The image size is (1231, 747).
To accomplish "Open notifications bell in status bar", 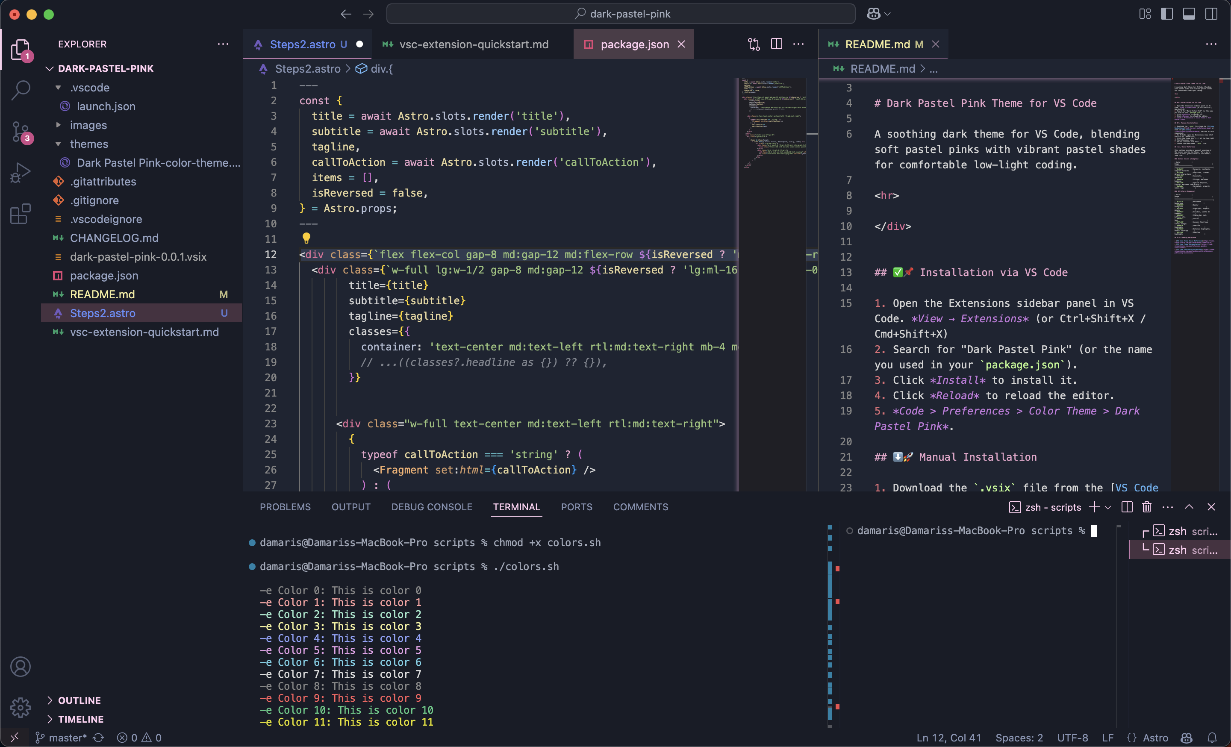I will tap(1212, 738).
